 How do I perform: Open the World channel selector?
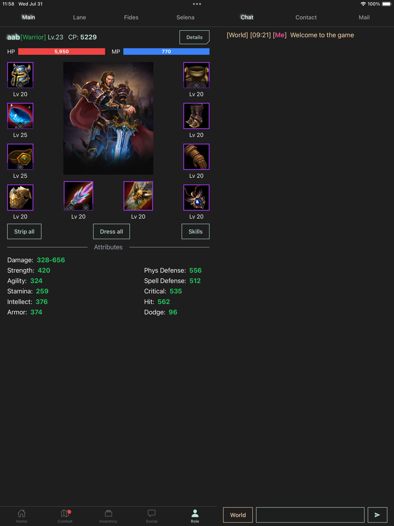coord(238,515)
